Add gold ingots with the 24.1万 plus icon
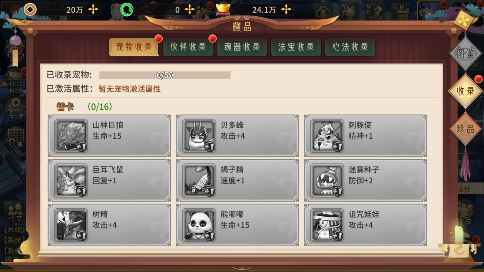Screen dimensions: 484x272 [286, 10]
